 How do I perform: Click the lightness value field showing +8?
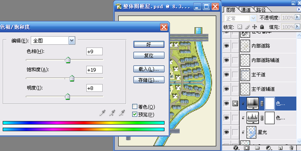94,88
